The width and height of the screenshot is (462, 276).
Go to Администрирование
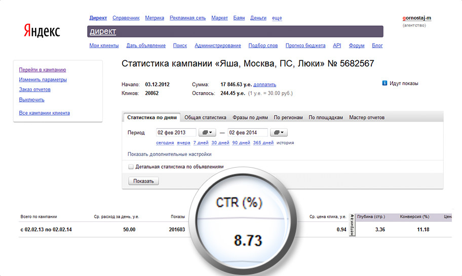tap(218, 46)
